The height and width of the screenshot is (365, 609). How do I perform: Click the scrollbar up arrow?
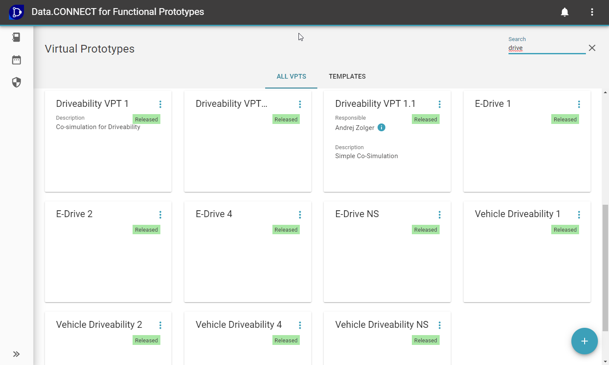pos(605,92)
